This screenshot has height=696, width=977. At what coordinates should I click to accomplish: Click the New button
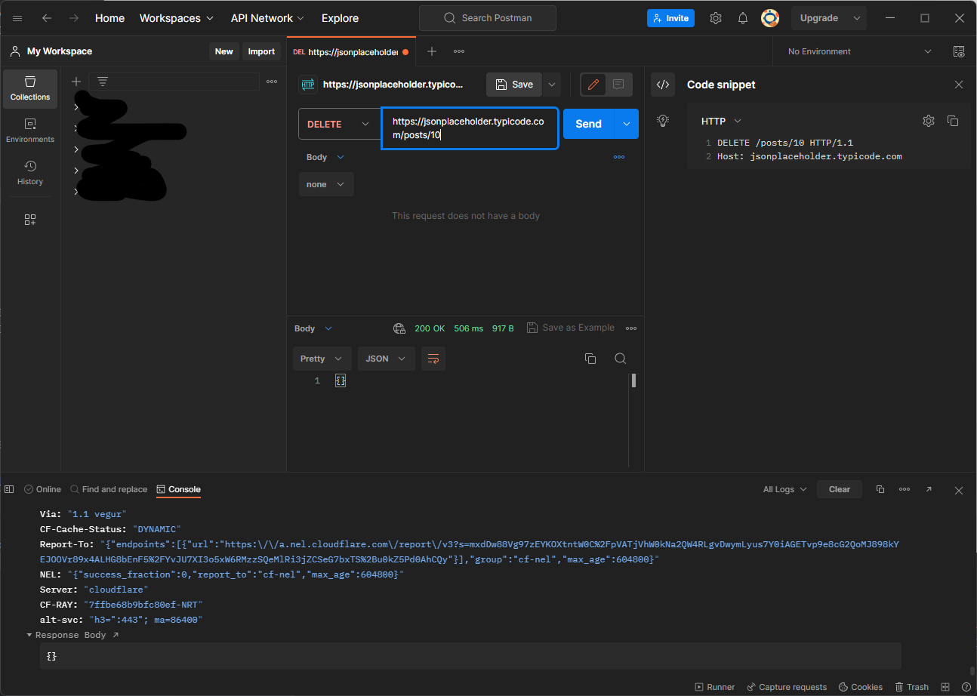click(224, 51)
